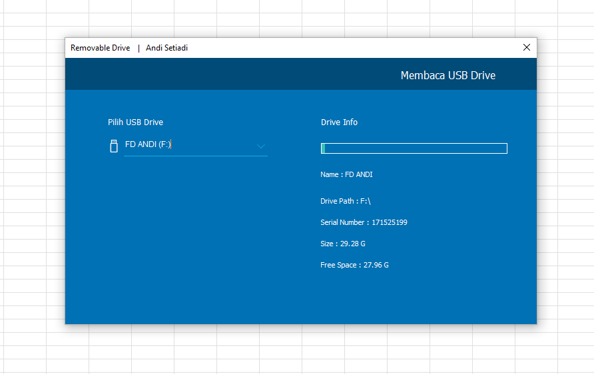Viewport: 594px width, 374px height.
Task: Click the Andi Setiadi title text
Action: tap(166, 48)
